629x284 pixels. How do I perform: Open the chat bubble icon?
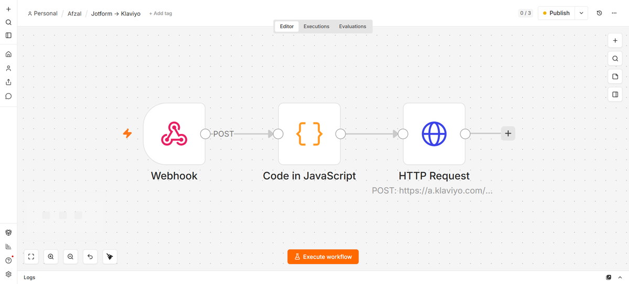tap(8, 96)
